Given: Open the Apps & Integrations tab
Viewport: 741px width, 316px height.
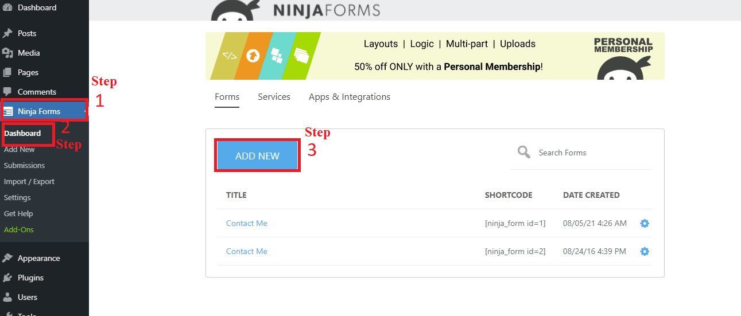Looking at the screenshot, I should click(350, 97).
